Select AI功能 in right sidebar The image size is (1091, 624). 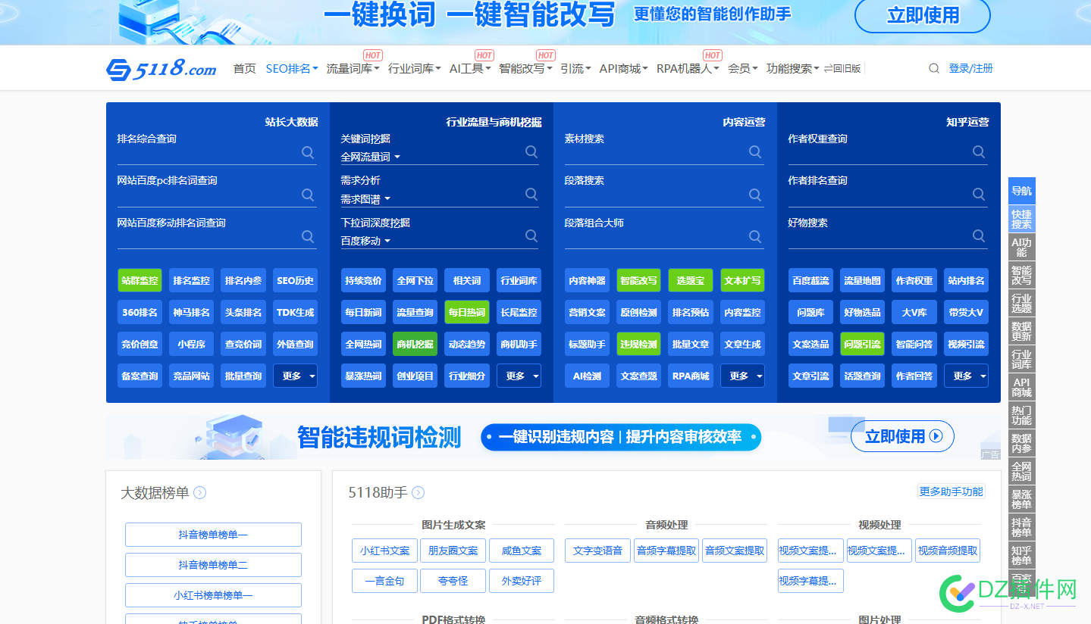point(1021,248)
